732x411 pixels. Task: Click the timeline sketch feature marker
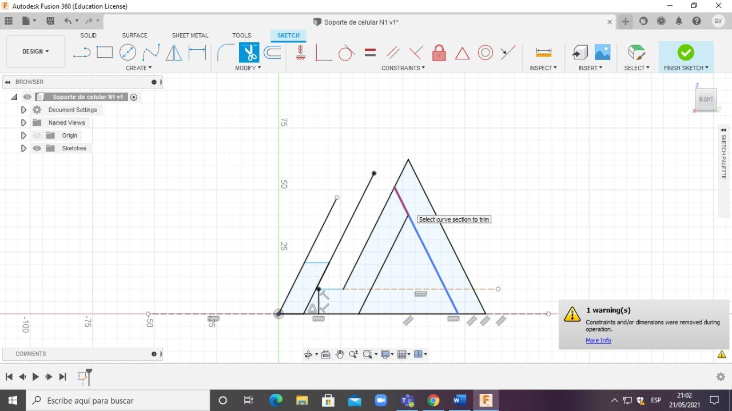[83, 377]
